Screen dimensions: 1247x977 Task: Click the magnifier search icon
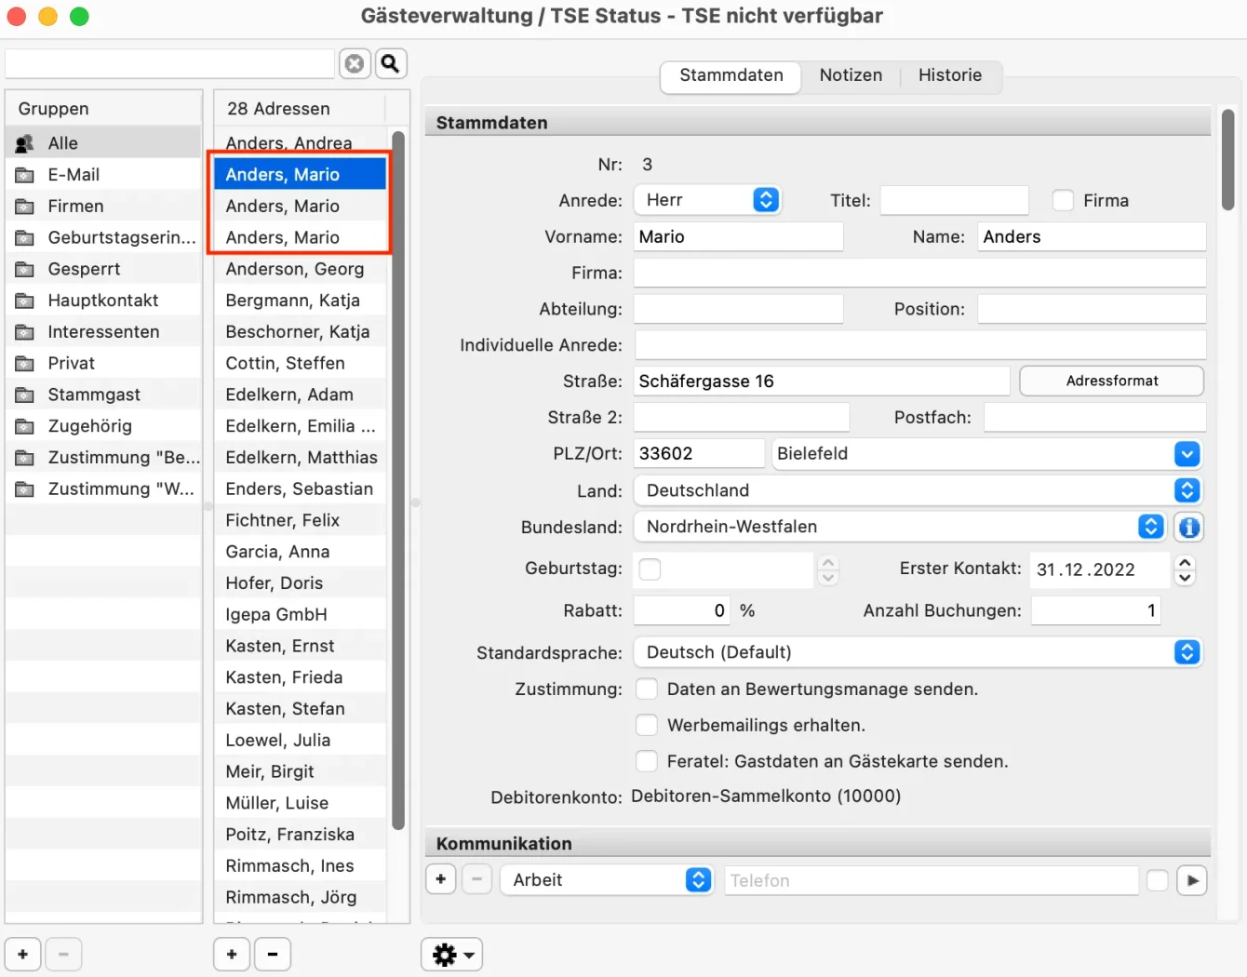(x=390, y=63)
